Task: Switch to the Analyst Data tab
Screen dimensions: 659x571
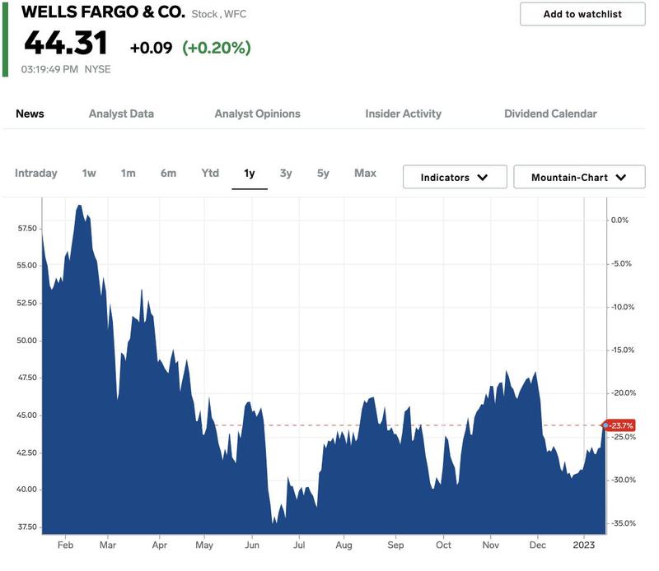Action: pyautogui.click(x=121, y=114)
